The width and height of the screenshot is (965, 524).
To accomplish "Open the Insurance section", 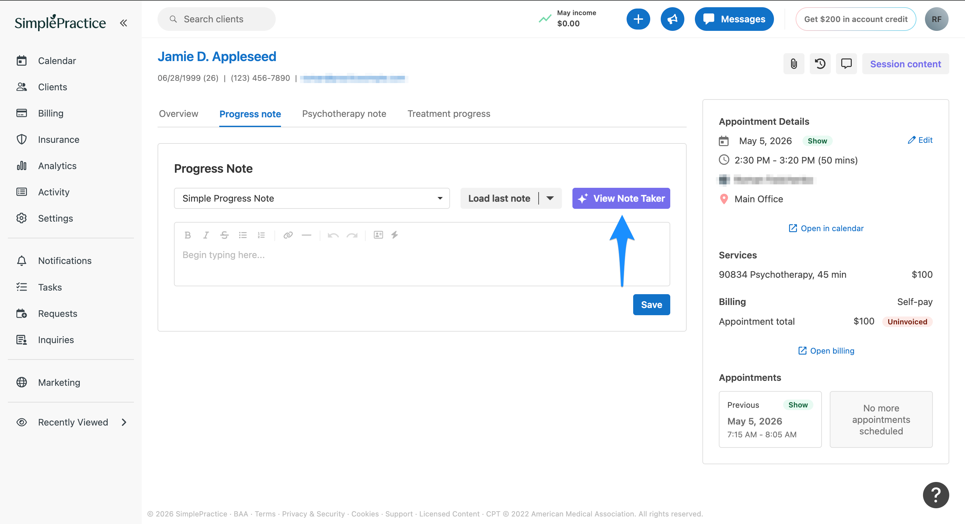I will (58, 140).
